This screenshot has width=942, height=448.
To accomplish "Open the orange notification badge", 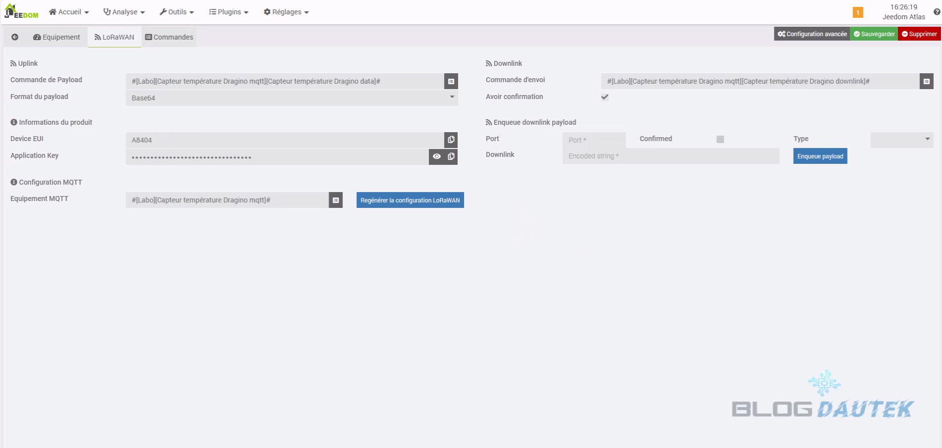I will (x=857, y=12).
